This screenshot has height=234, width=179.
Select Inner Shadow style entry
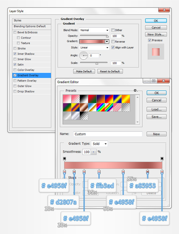point(26,54)
